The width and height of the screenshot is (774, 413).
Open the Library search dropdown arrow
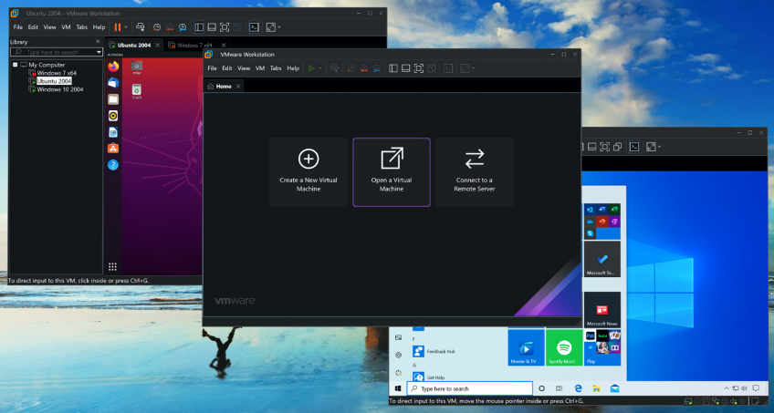pos(99,52)
